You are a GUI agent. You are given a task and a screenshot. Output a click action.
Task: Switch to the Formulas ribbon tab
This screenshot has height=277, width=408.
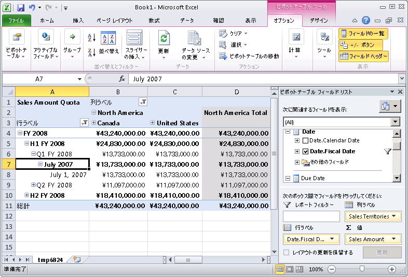pos(154,21)
